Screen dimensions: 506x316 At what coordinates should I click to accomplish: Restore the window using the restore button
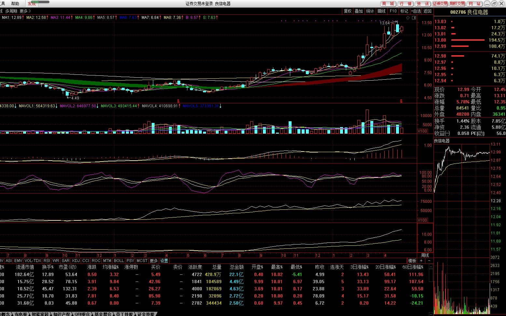coord(494,4)
